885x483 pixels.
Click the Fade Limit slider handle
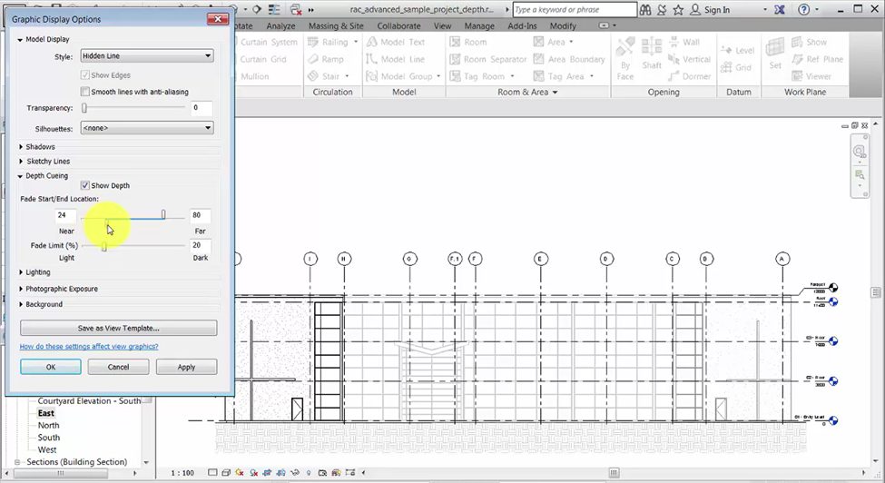click(x=104, y=246)
